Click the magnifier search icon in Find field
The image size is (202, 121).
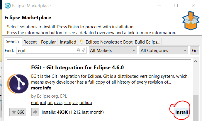[79, 50]
